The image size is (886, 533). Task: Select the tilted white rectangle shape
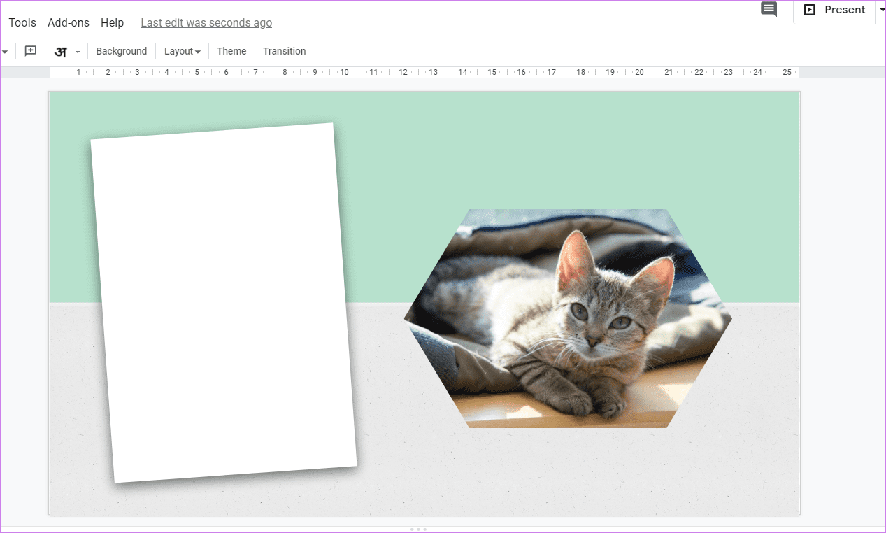tap(224, 303)
